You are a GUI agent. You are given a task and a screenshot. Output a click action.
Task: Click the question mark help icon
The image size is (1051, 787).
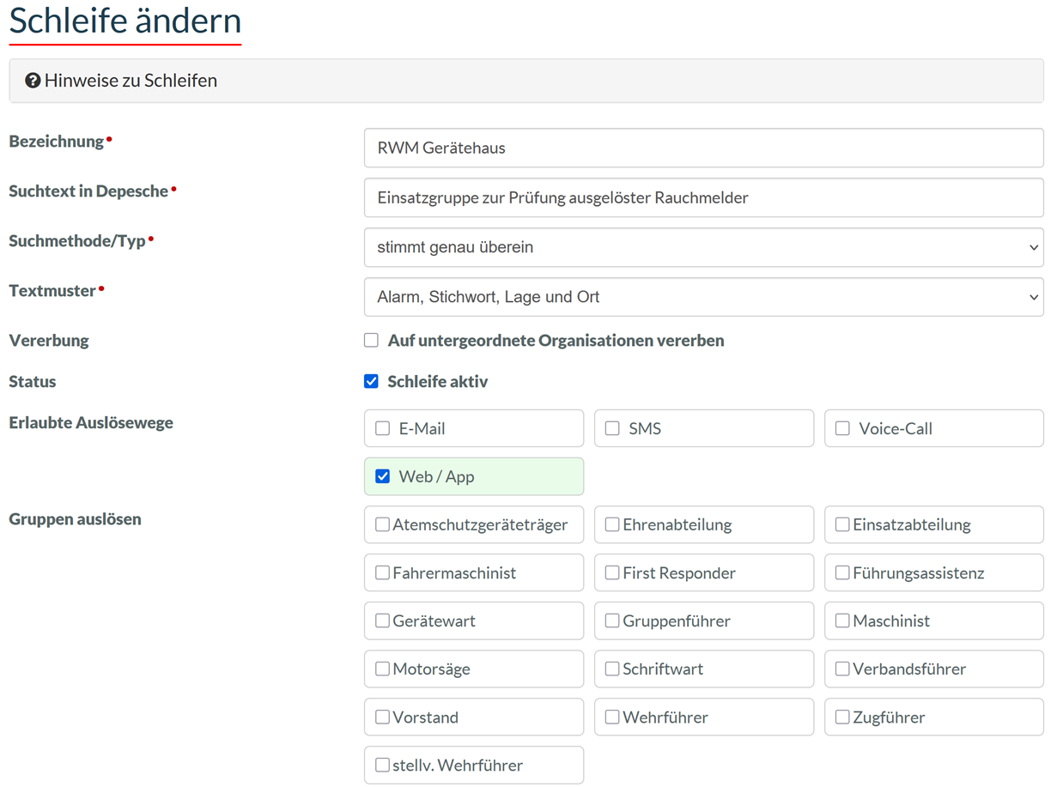(33, 81)
